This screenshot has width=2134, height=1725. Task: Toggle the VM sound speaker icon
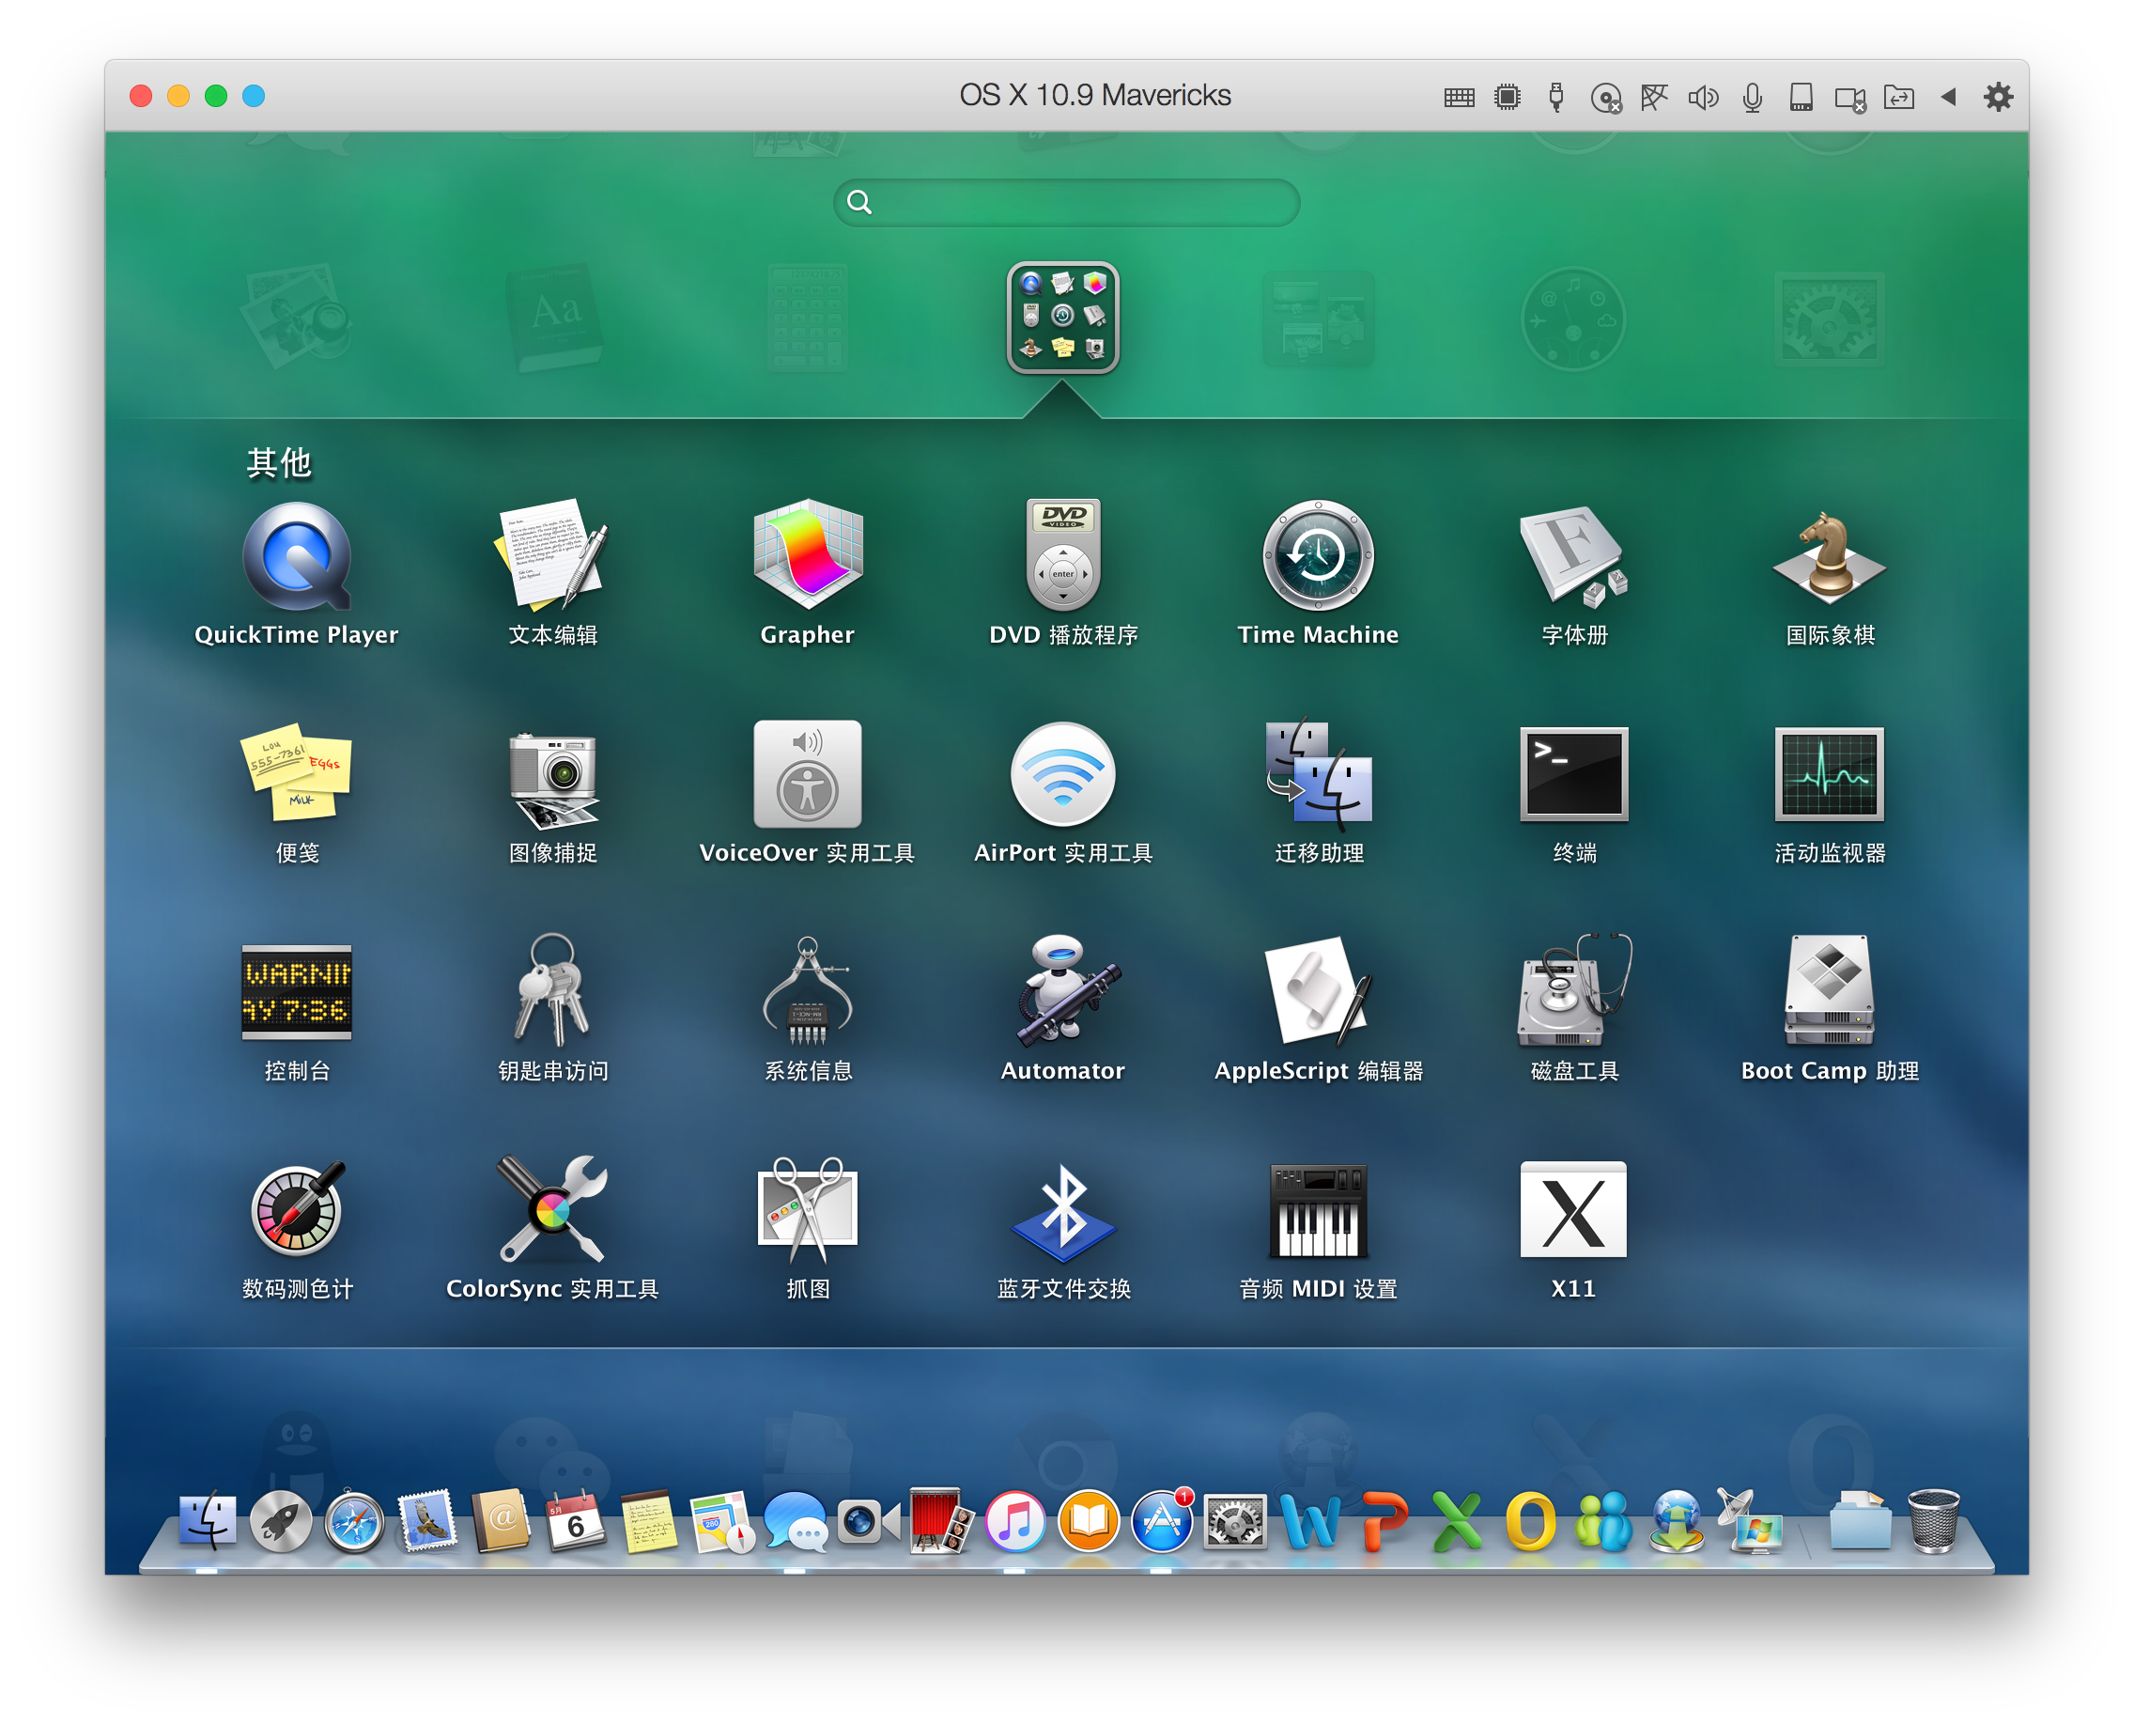tap(1703, 98)
